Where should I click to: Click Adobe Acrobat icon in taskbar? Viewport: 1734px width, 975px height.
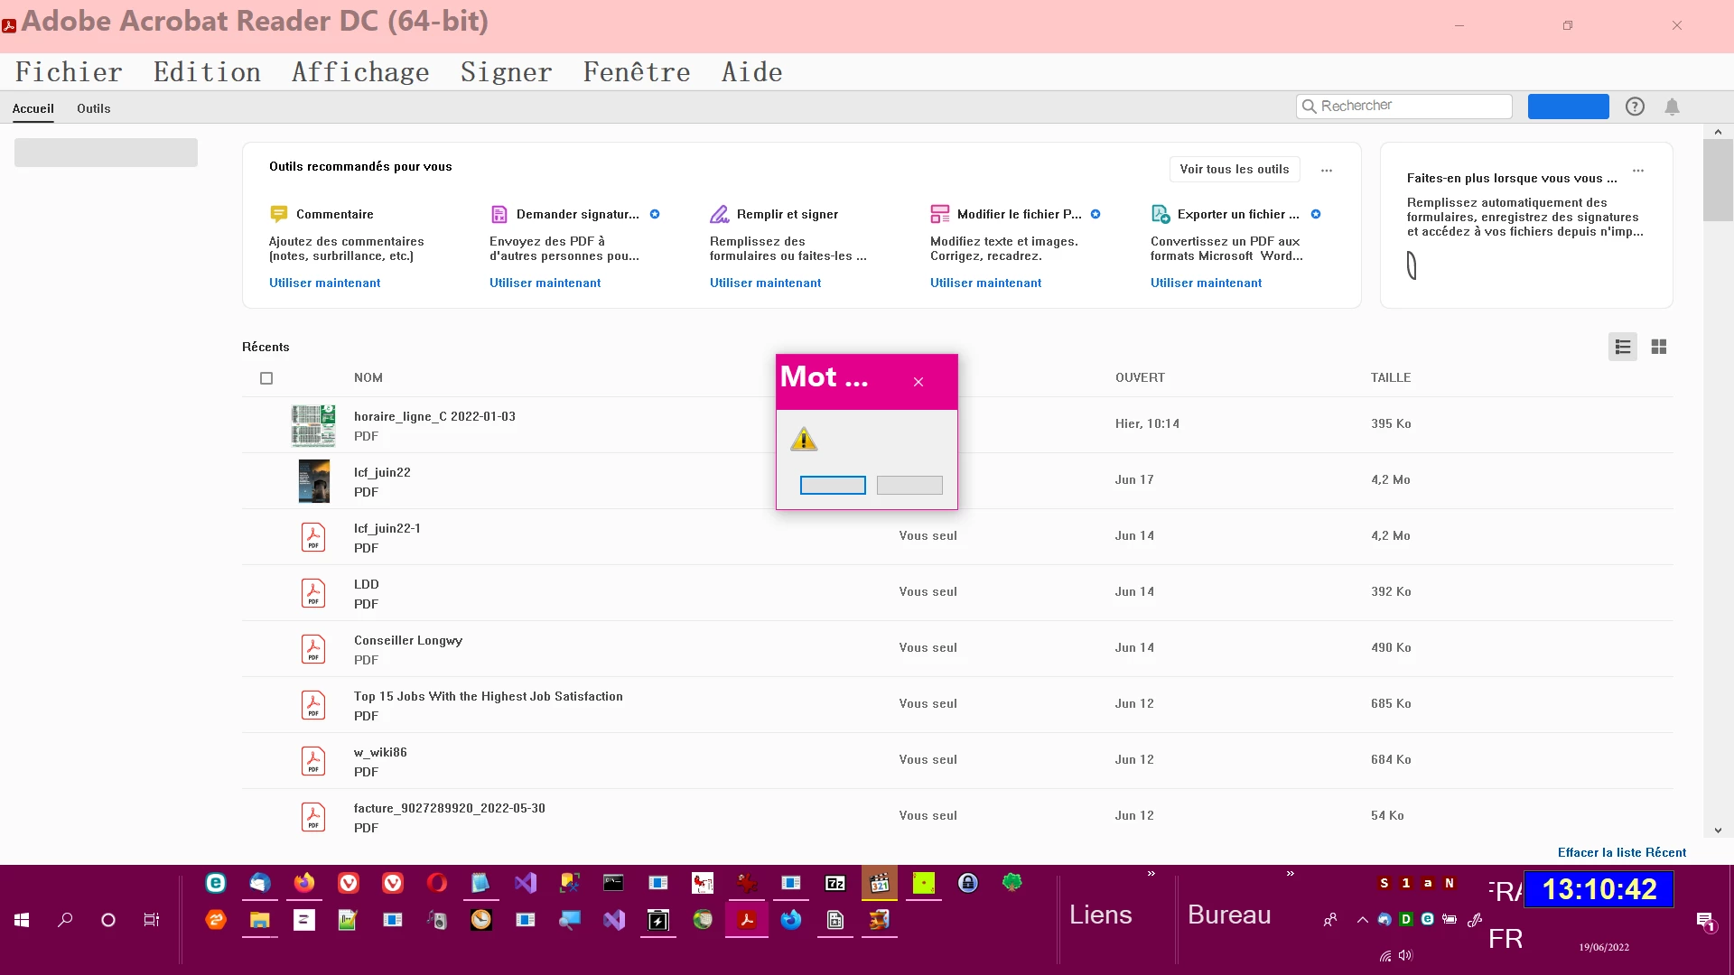747,920
